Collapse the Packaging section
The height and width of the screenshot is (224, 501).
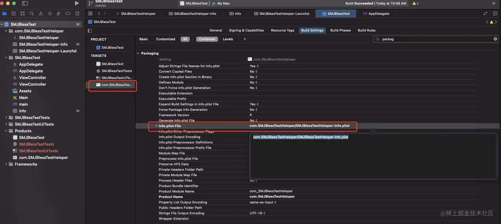point(138,53)
